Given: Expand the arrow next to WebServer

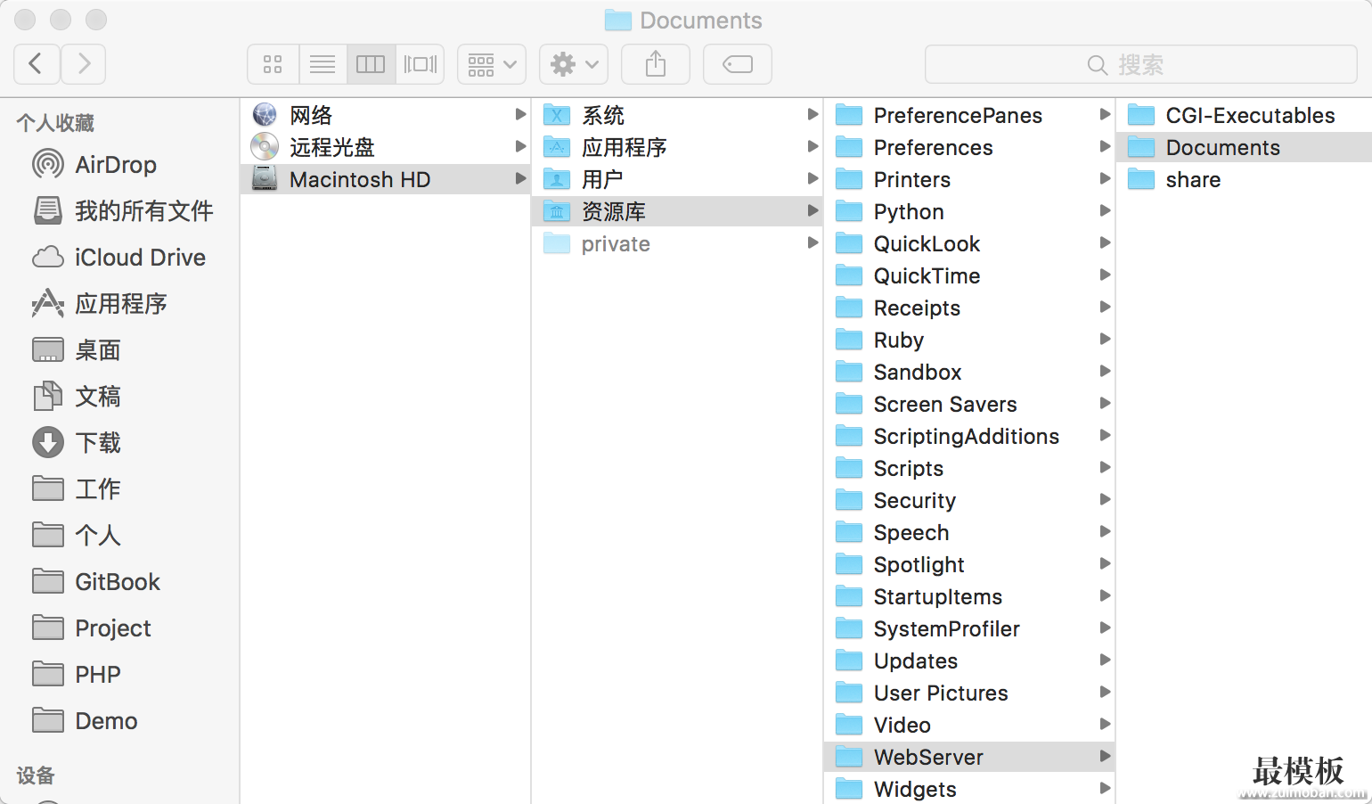Looking at the screenshot, I should click(x=1105, y=756).
